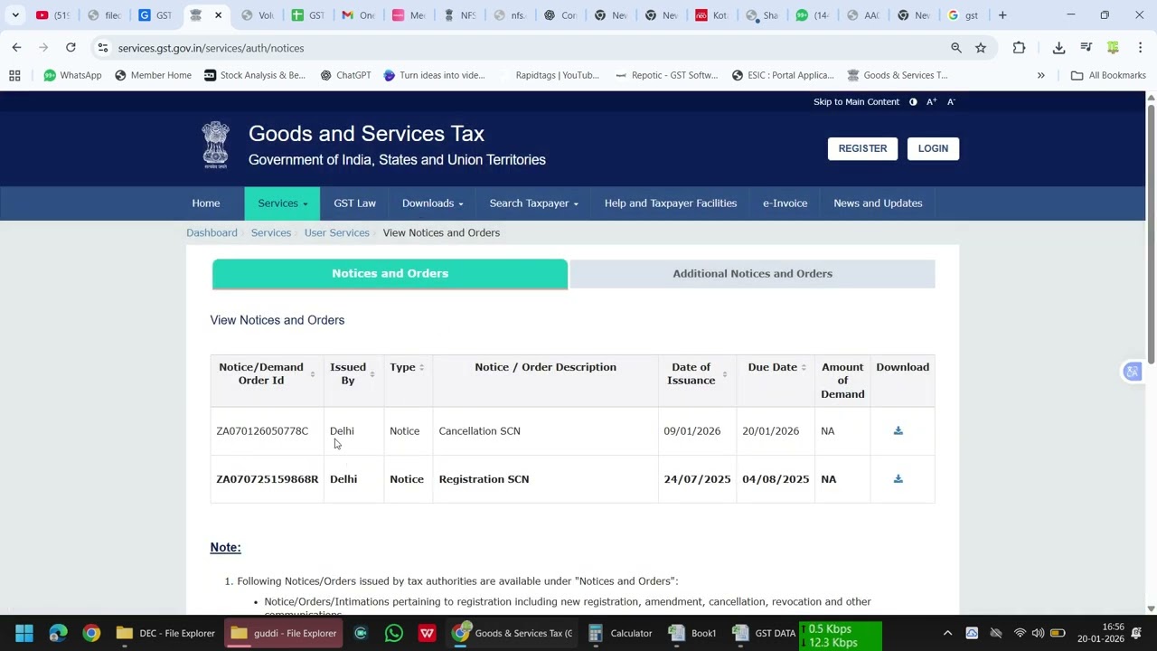Open WPS Office from the taskbar

click(427, 633)
